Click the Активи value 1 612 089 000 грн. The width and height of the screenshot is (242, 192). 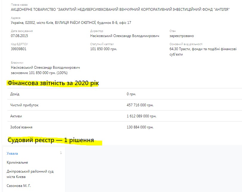tap(141, 116)
